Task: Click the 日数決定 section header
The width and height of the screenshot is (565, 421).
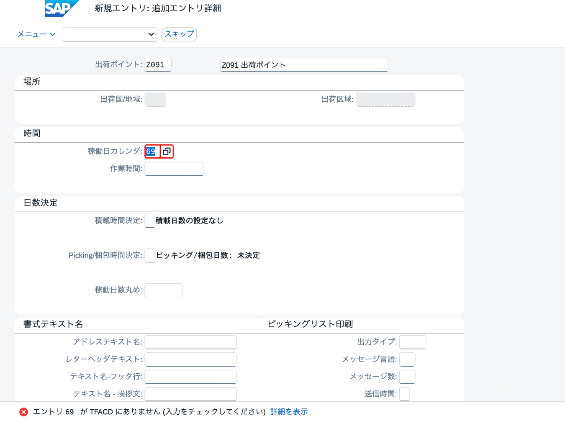Action: tap(41, 203)
